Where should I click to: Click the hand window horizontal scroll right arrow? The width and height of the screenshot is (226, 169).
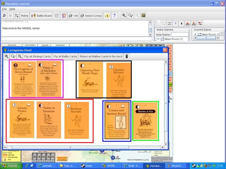click(163, 147)
